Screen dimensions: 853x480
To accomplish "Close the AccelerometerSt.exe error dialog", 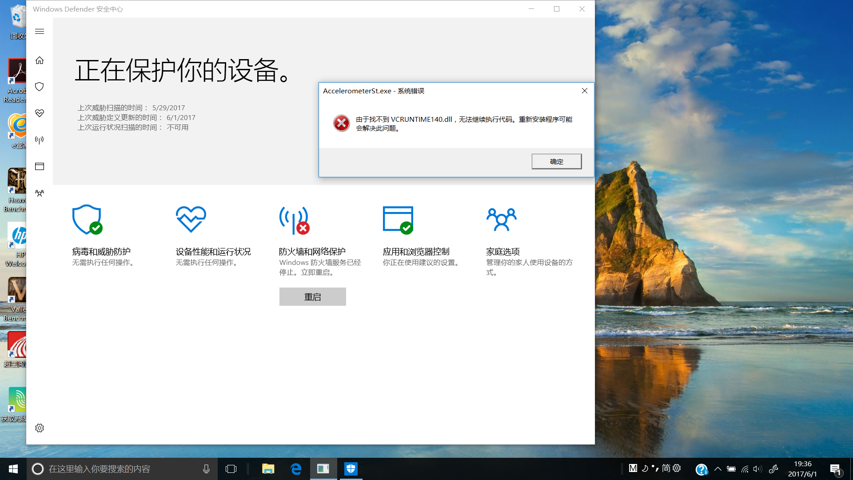I will 585,91.
